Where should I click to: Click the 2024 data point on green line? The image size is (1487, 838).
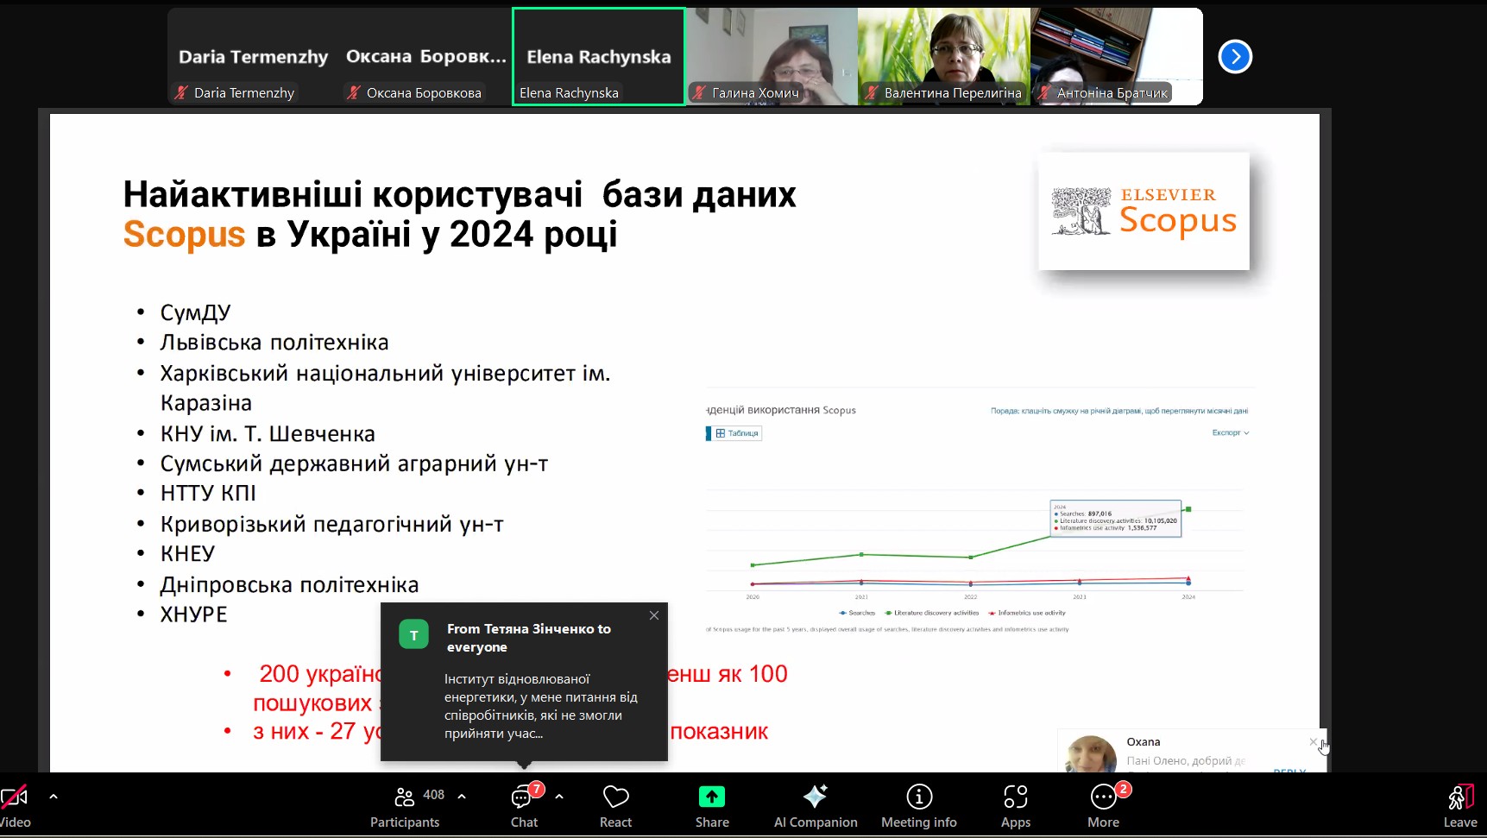point(1188,509)
